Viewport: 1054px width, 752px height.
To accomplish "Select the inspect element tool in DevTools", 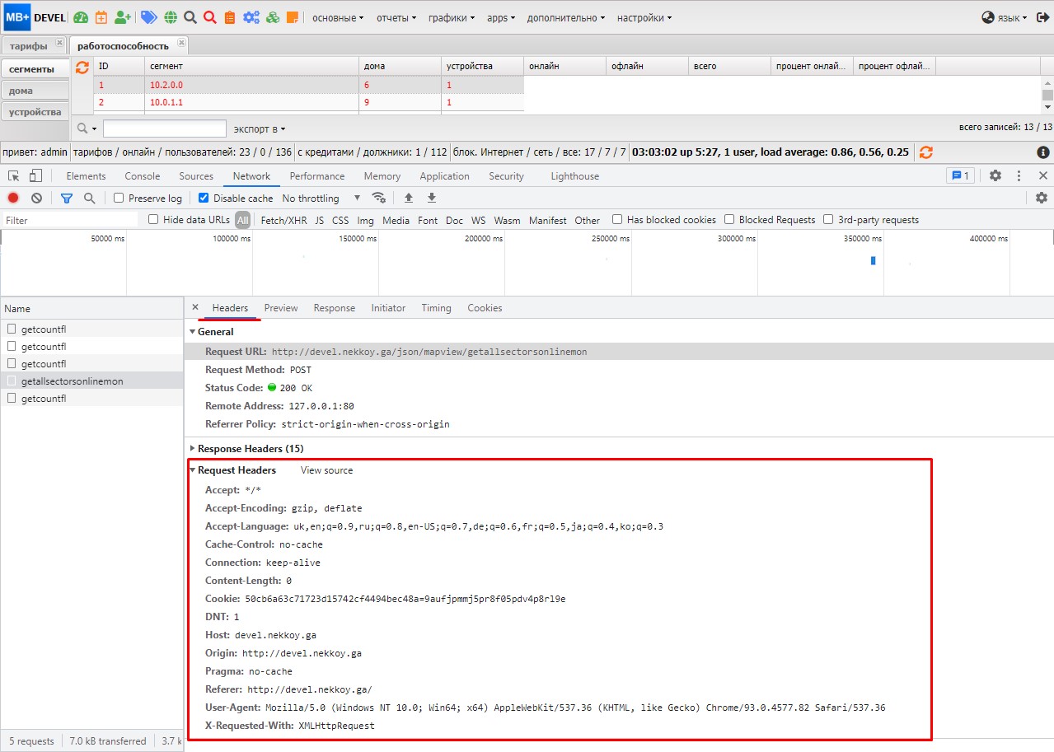I will [14, 175].
